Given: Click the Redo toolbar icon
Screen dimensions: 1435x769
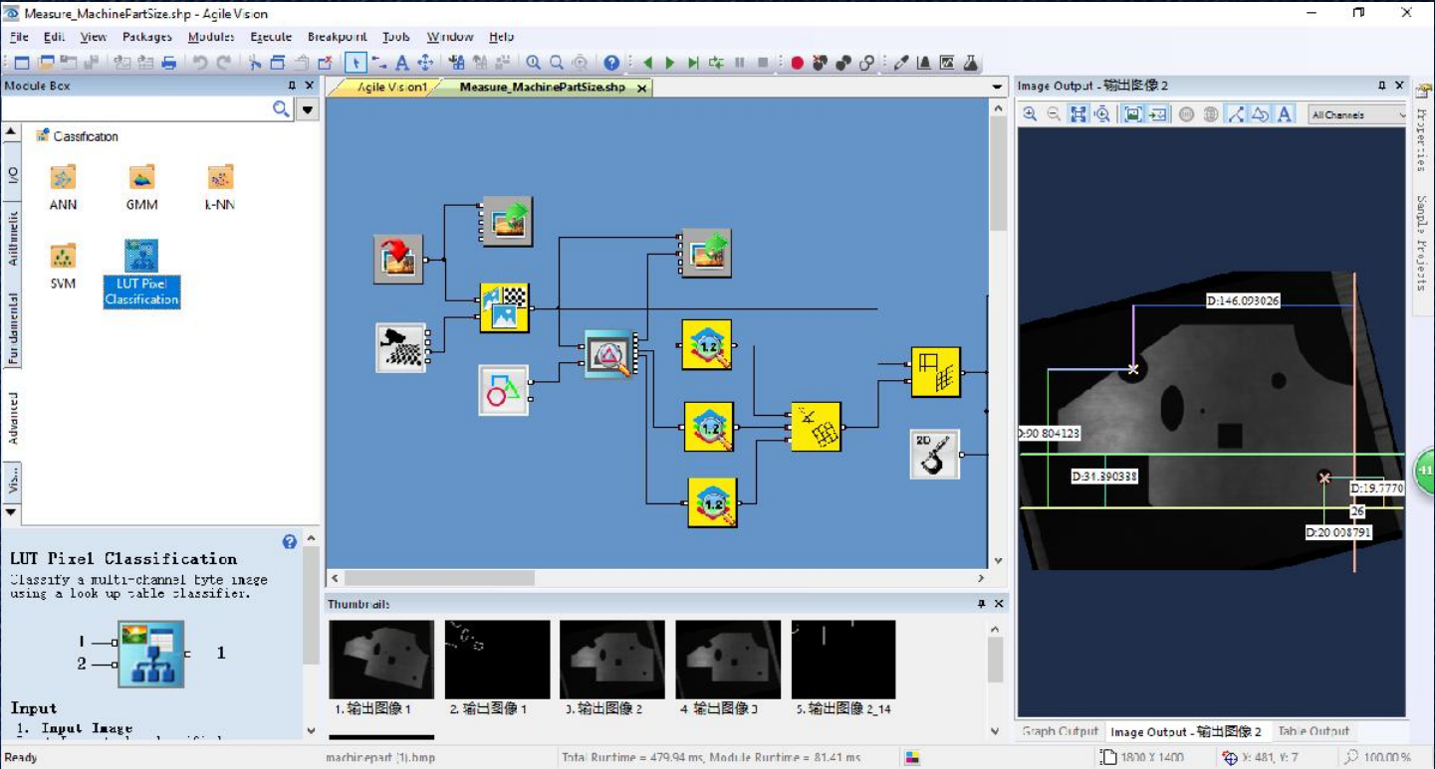Looking at the screenshot, I should (224, 63).
